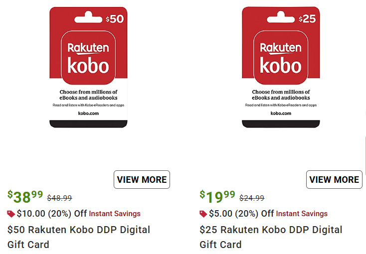The width and height of the screenshot is (366, 254).
Task: Click the $25 denomination badge on the card
Action: pyautogui.click(x=307, y=19)
